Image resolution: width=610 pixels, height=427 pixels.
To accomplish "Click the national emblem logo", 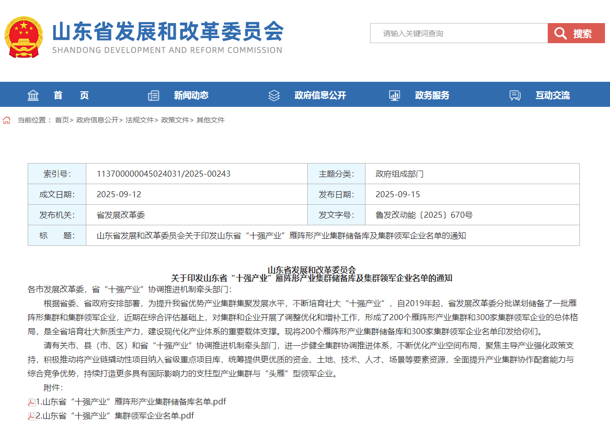I will click(x=24, y=38).
